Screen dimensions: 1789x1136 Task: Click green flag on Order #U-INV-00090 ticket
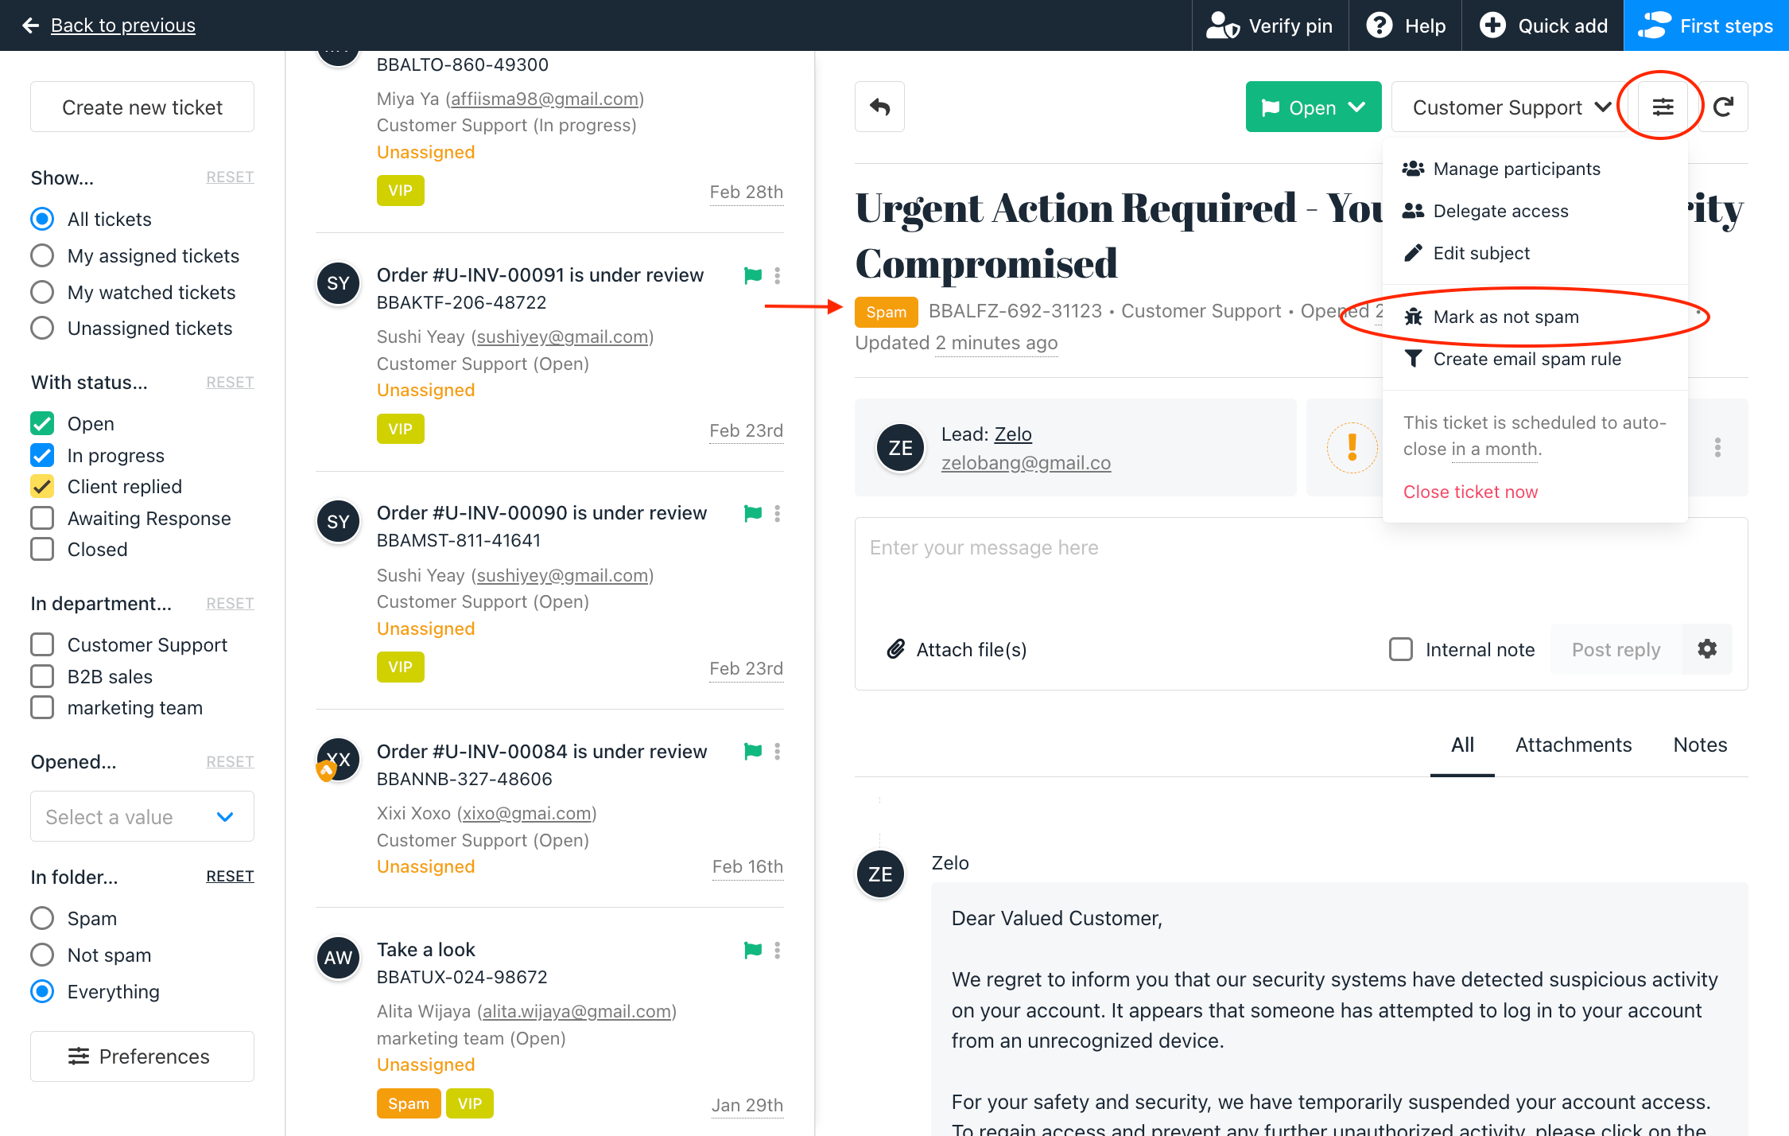pyautogui.click(x=752, y=513)
